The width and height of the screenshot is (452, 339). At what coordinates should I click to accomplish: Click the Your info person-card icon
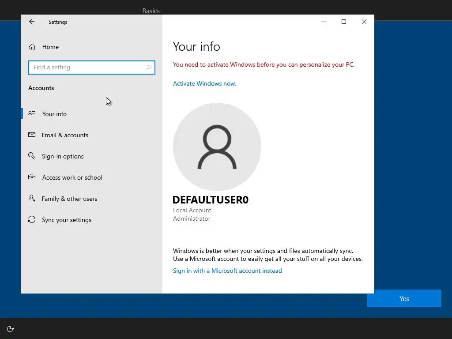click(32, 113)
